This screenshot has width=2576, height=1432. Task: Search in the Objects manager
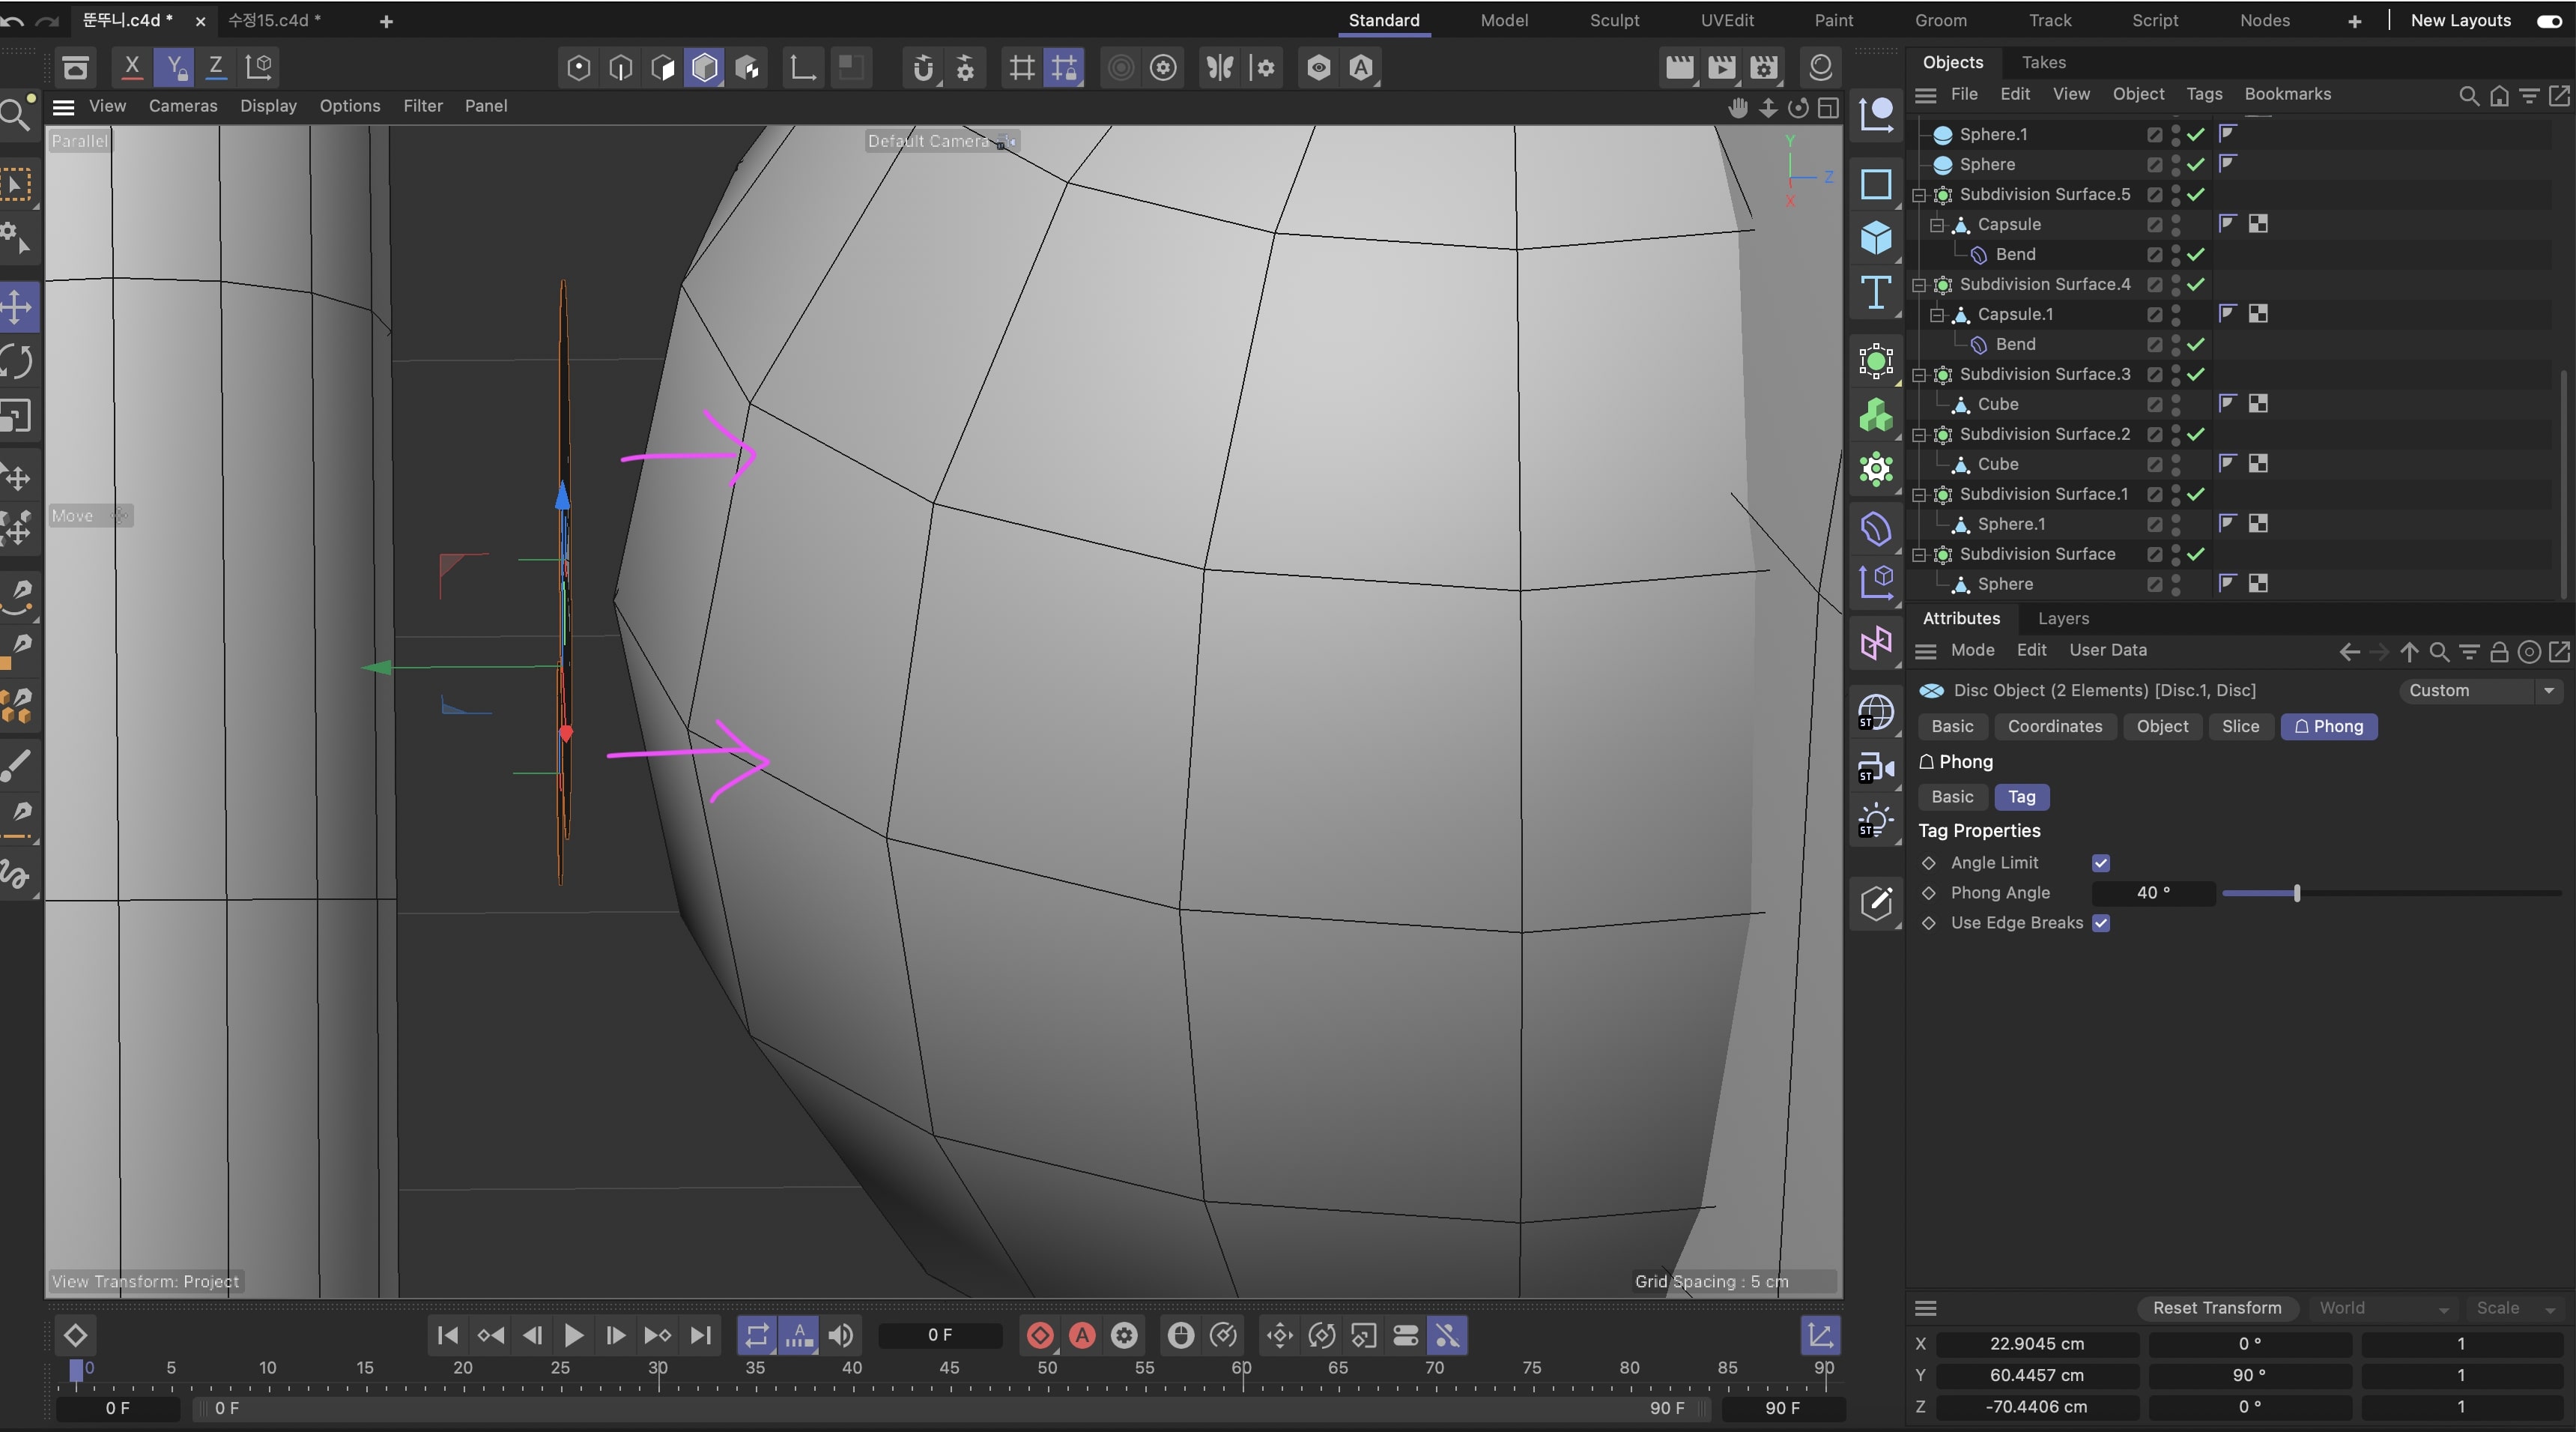tap(2468, 95)
